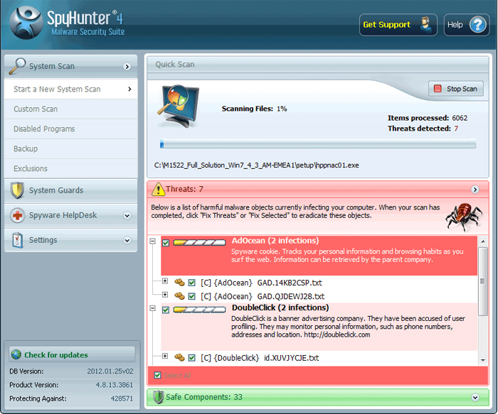The height and width of the screenshot is (414, 498).
Task: Click the scanning monitor icon
Action: pyautogui.click(x=179, y=106)
